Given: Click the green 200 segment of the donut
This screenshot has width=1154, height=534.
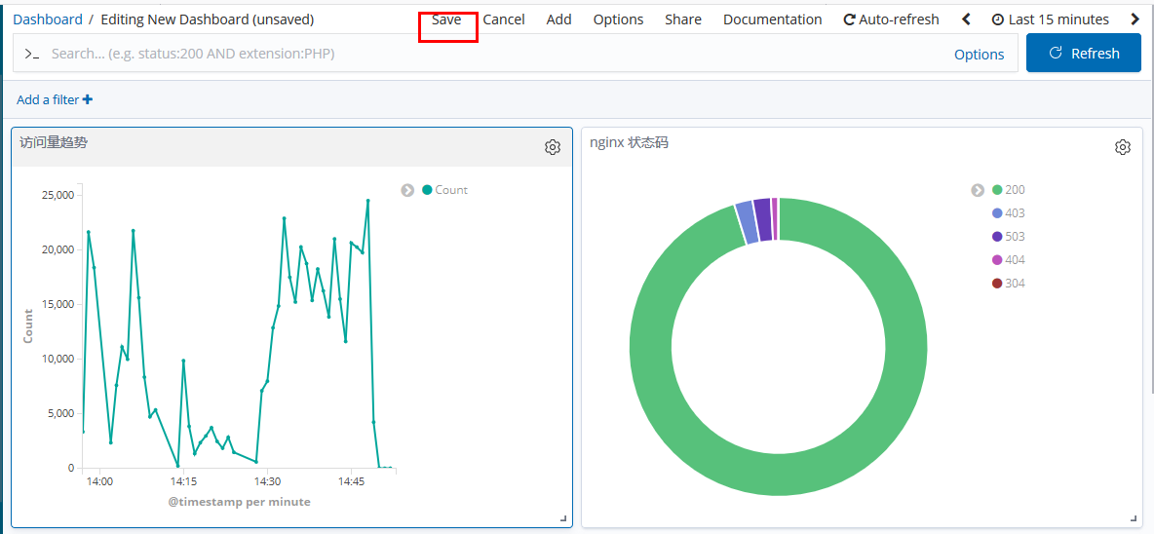Looking at the screenshot, I should coord(779,475).
